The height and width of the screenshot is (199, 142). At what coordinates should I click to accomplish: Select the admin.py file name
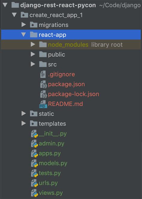[x=52, y=144]
